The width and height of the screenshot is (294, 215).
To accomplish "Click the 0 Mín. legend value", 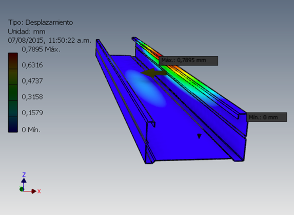I will tap(31, 130).
